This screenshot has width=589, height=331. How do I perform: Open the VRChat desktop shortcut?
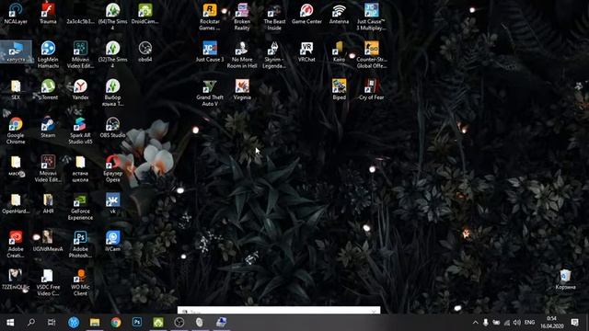[306, 51]
